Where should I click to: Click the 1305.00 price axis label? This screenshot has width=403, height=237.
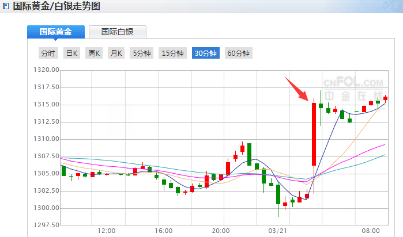(47, 173)
